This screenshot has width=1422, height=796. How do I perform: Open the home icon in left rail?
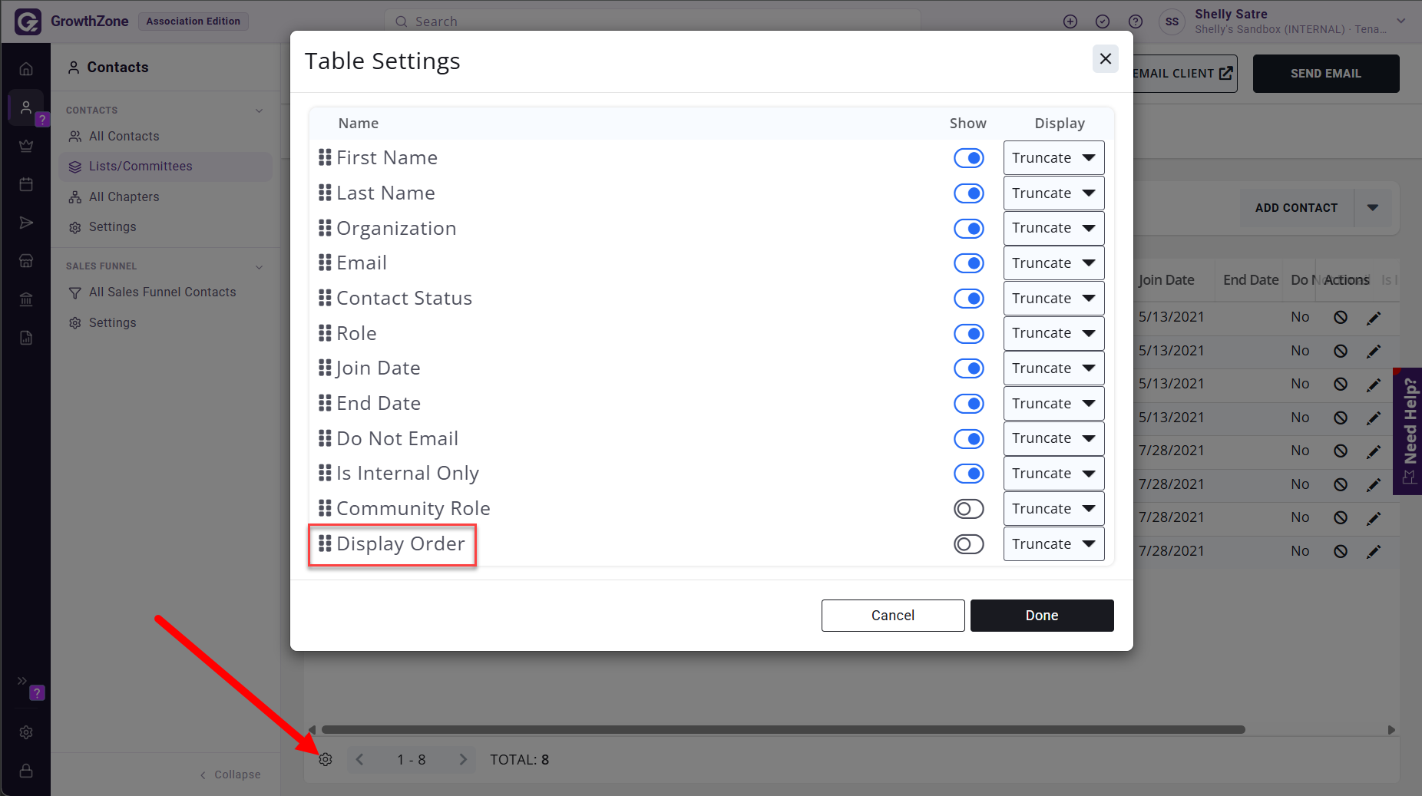26,69
